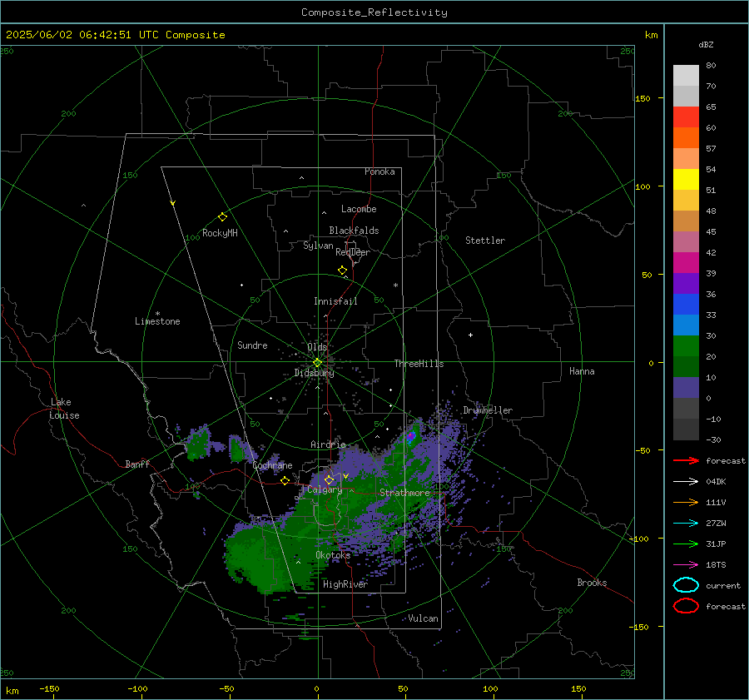This screenshot has width=749, height=700.
Task: Click the dBZ legend heading
Action: pyautogui.click(x=706, y=45)
